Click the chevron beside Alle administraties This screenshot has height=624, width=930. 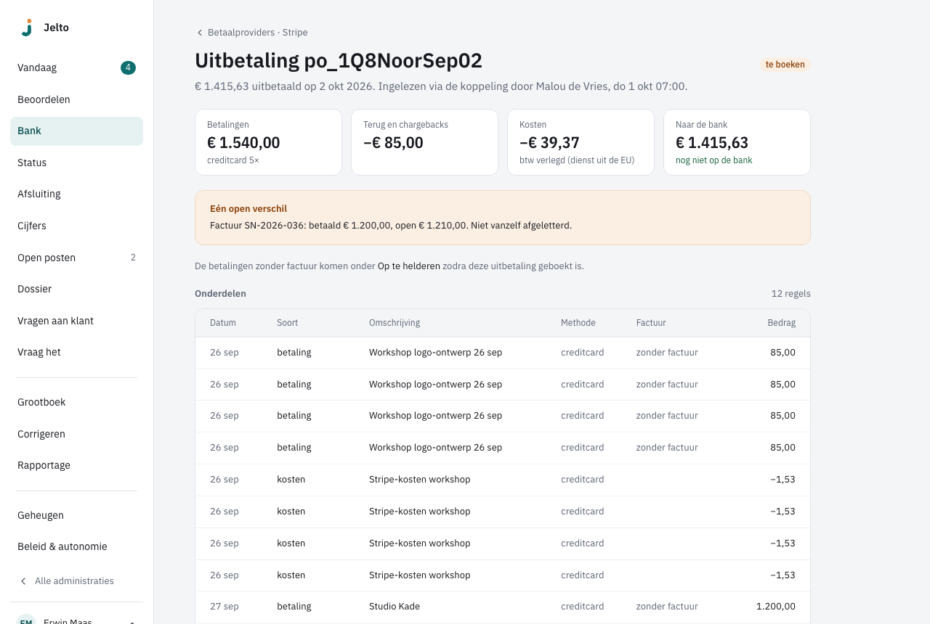[23, 581]
